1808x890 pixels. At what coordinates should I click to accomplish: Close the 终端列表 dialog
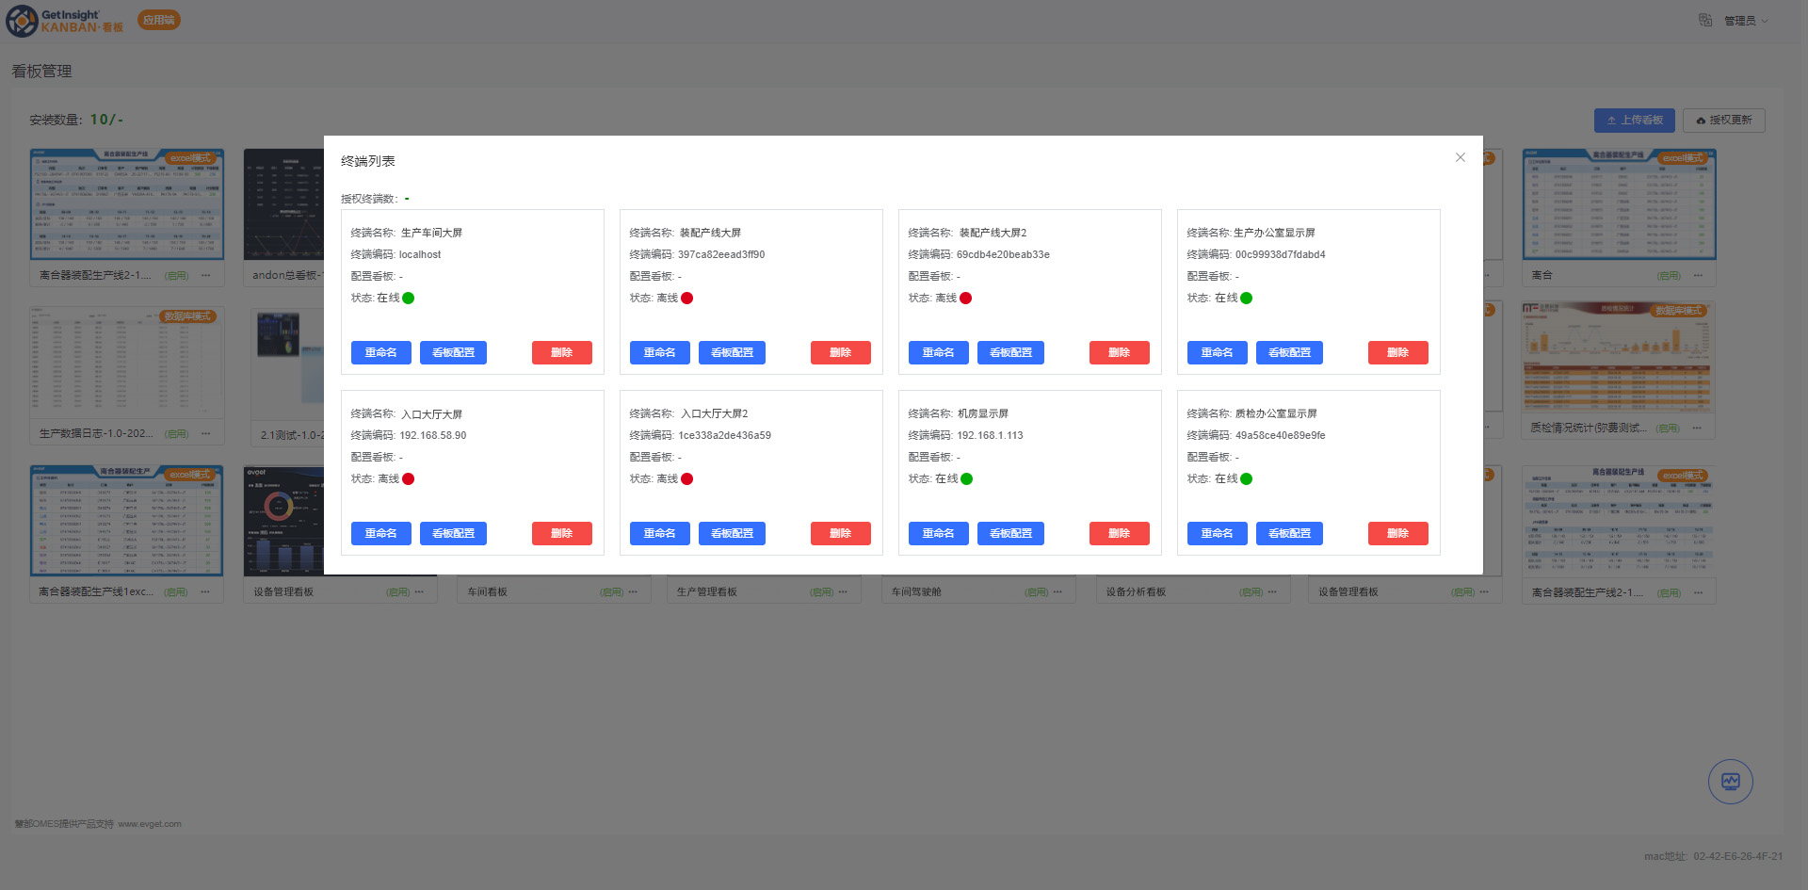click(x=1460, y=157)
